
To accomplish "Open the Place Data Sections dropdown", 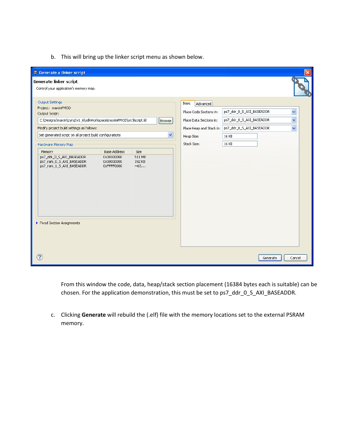I will (x=294, y=120).
